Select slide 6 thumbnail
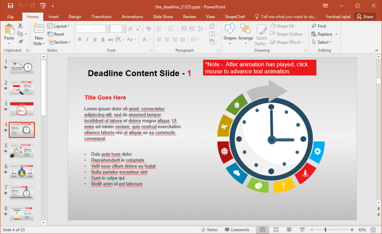 [x=22, y=172]
